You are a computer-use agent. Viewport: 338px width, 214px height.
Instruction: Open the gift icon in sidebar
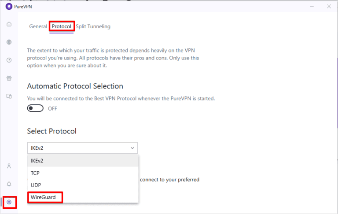[x=9, y=78]
